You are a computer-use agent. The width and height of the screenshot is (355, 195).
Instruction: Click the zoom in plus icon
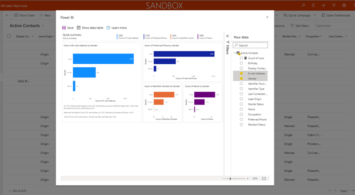[x=248, y=179]
